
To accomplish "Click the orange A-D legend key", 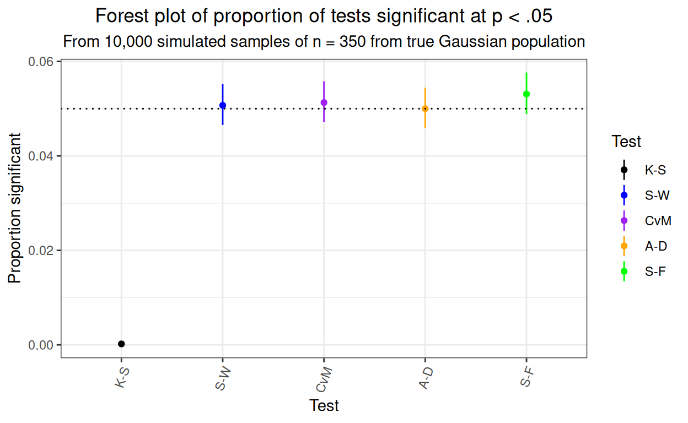I will (624, 246).
